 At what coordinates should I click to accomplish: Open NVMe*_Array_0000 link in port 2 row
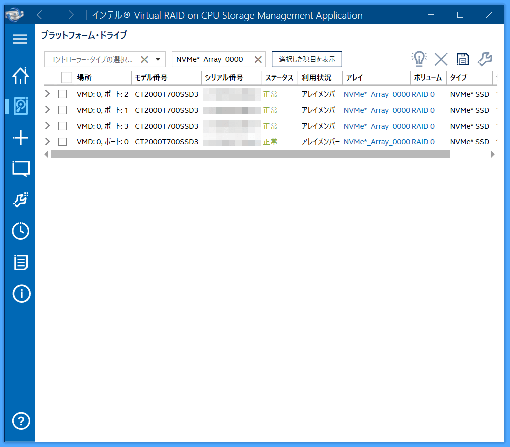377,94
